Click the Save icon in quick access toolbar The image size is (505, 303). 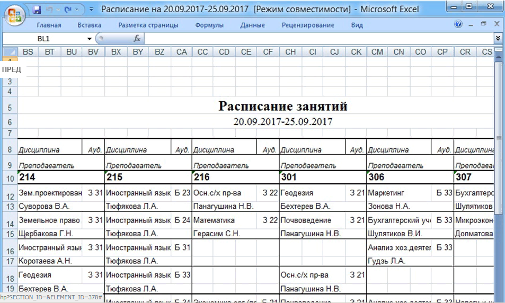(x=37, y=10)
